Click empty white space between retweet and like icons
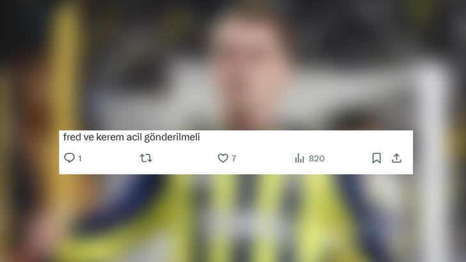The height and width of the screenshot is (262, 466). [x=184, y=158]
